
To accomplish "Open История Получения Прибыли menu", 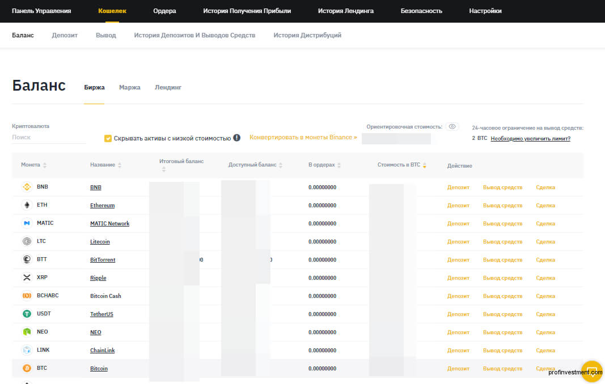I will pyautogui.click(x=247, y=11).
